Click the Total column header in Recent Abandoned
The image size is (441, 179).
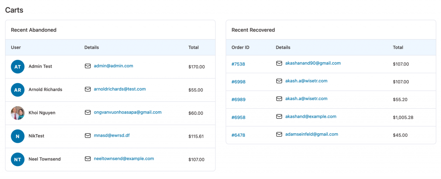(193, 47)
